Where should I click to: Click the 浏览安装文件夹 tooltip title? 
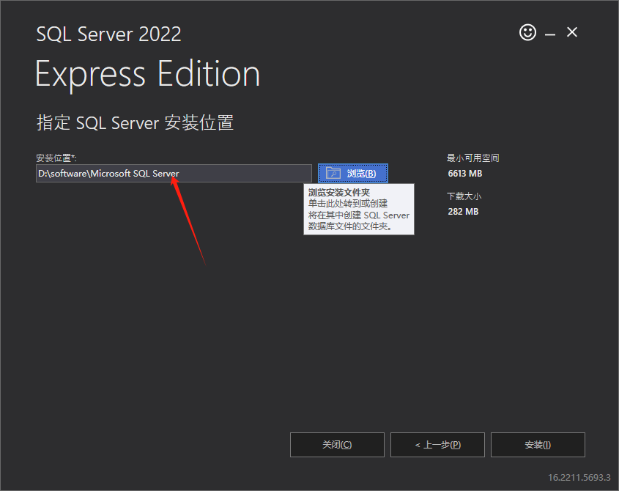338,193
